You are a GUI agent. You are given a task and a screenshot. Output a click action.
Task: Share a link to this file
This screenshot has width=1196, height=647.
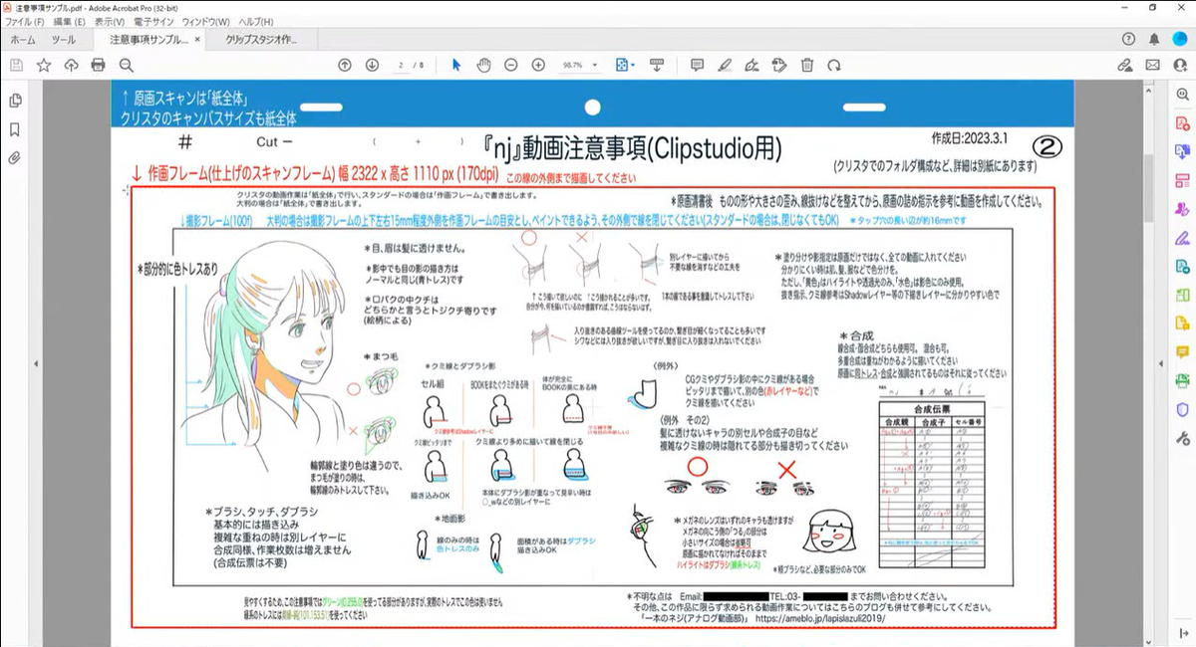1125,65
